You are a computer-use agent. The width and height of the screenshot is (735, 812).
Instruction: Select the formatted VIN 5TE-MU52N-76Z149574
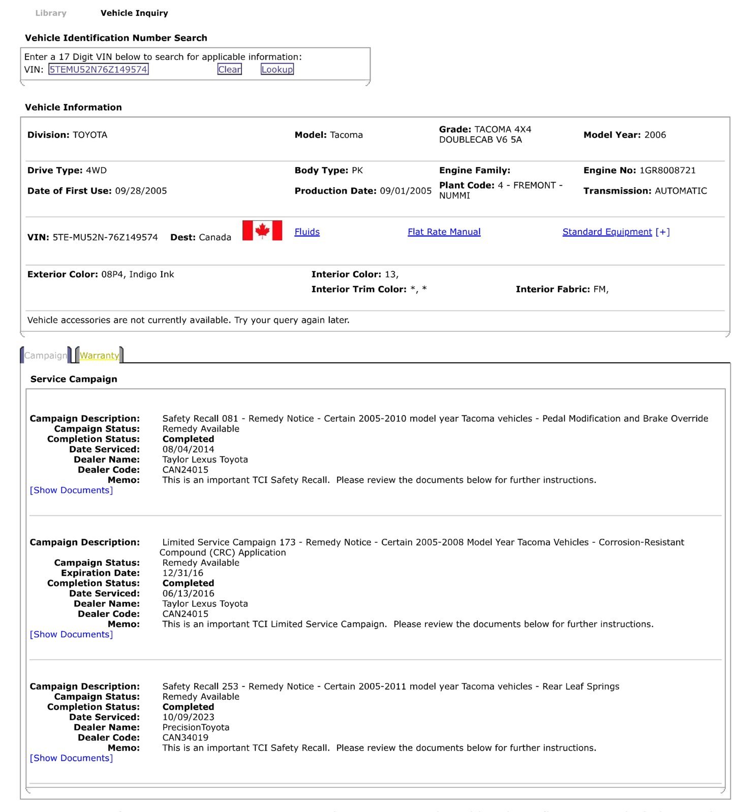(x=105, y=238)
